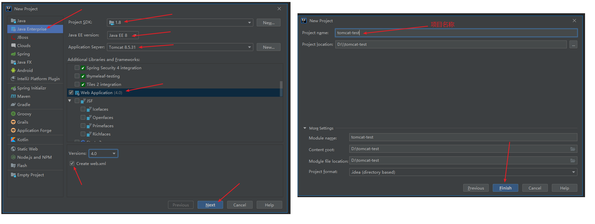Check the Richfaces checkbox

pos(83,134)
